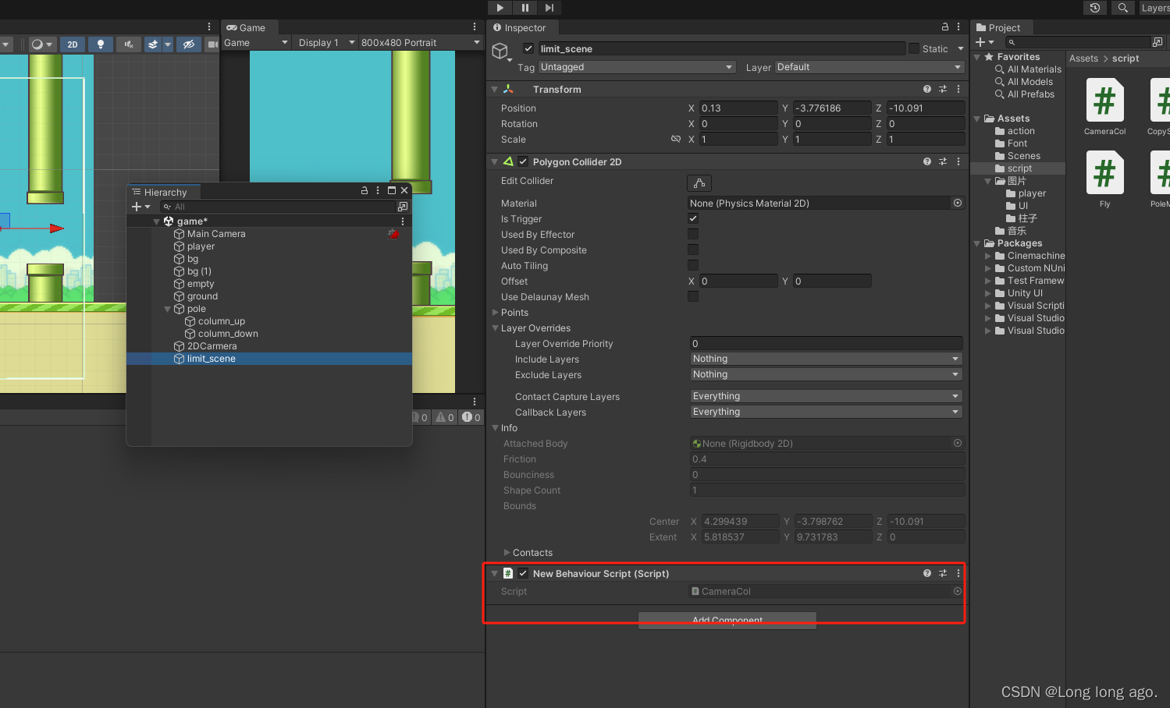
Task: Toggle 2D view mode in Scene toolbar
Action: [73, 44]
